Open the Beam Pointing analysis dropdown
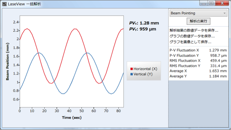Viewport: 231px width, 130px height. pyautogui.click(x=198, y=13)
